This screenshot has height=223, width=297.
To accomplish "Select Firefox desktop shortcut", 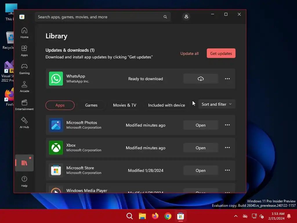I will click(9, 97).
